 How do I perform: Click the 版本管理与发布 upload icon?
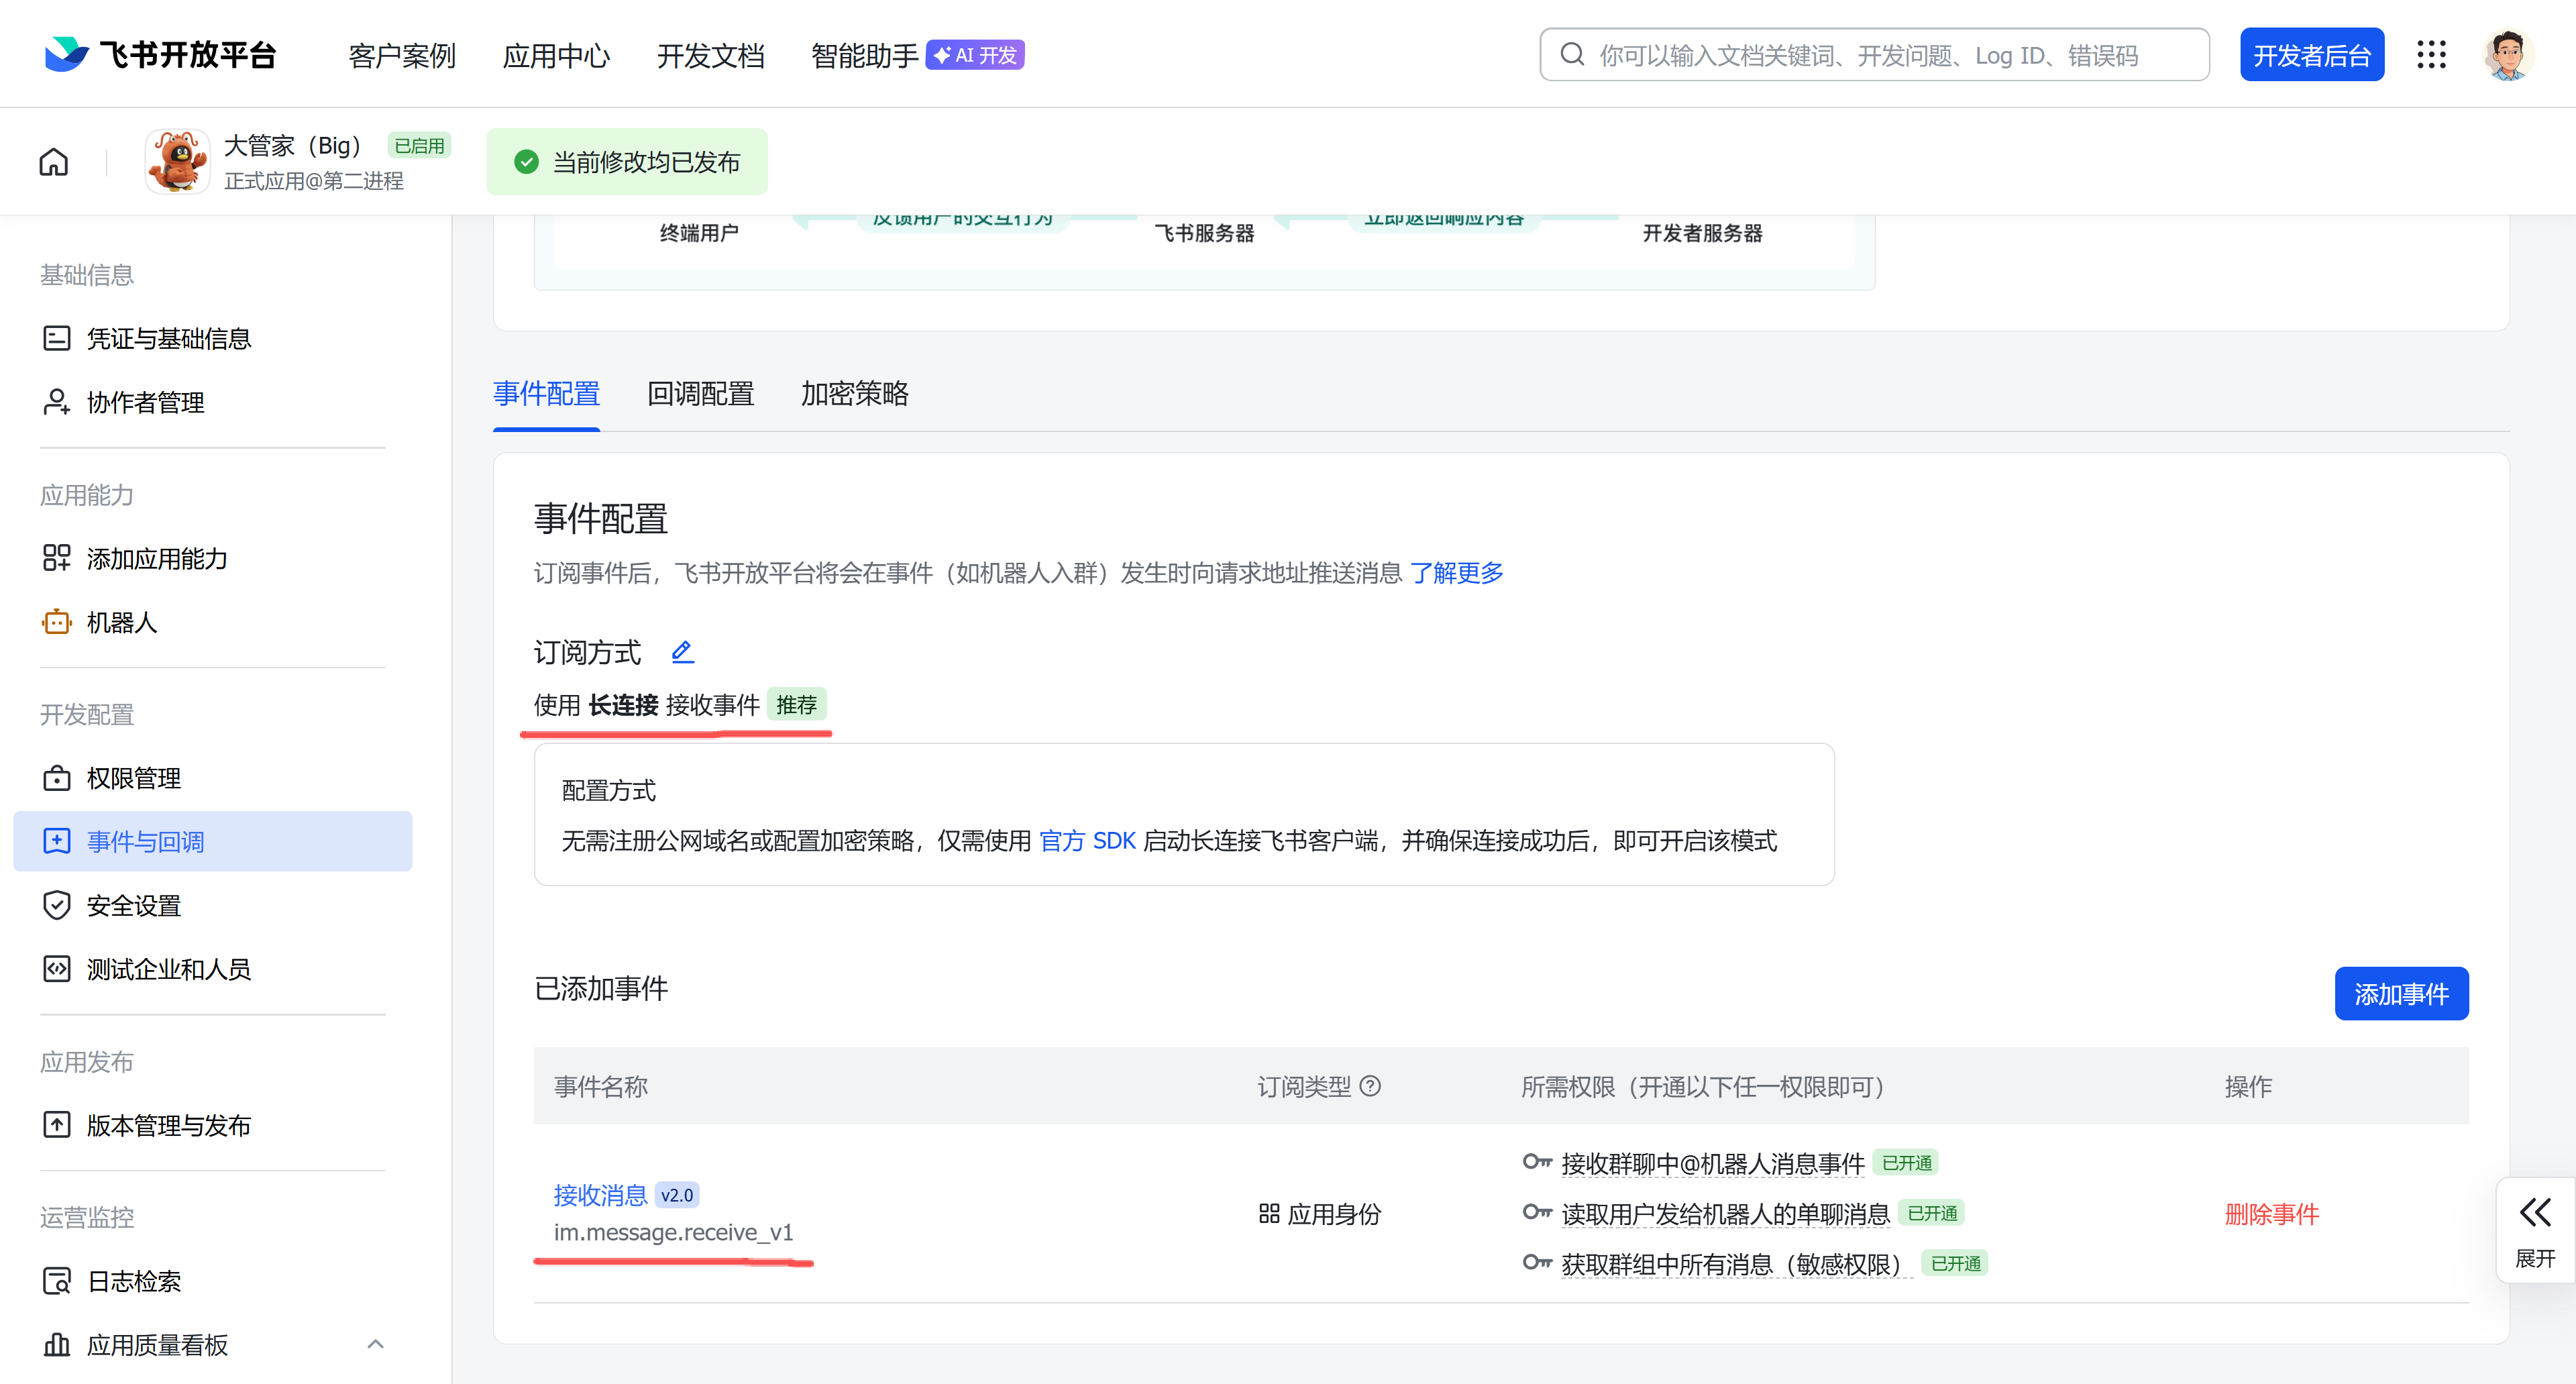click(57, 1125)
